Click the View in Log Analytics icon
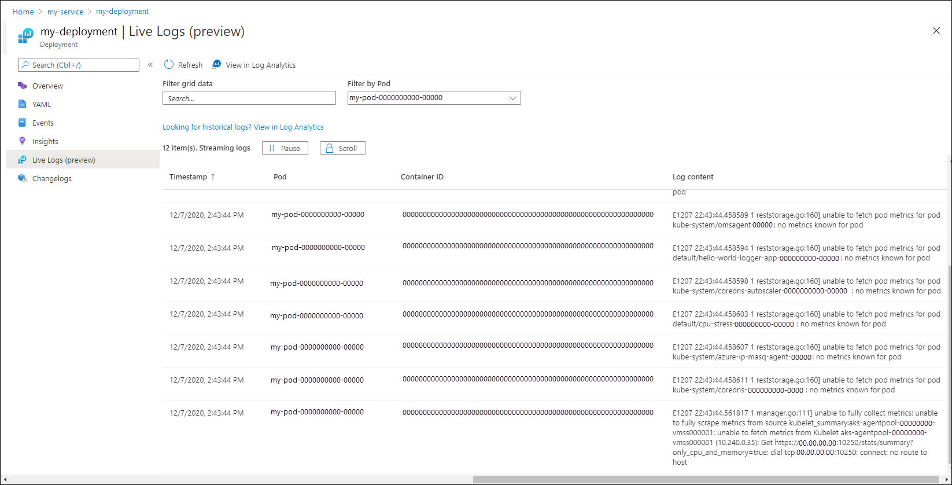 point(217,64)
